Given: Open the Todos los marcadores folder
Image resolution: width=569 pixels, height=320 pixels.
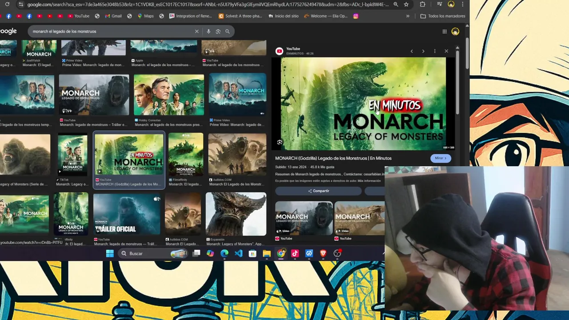Looking at the screenshot, I should pos(443,16).
